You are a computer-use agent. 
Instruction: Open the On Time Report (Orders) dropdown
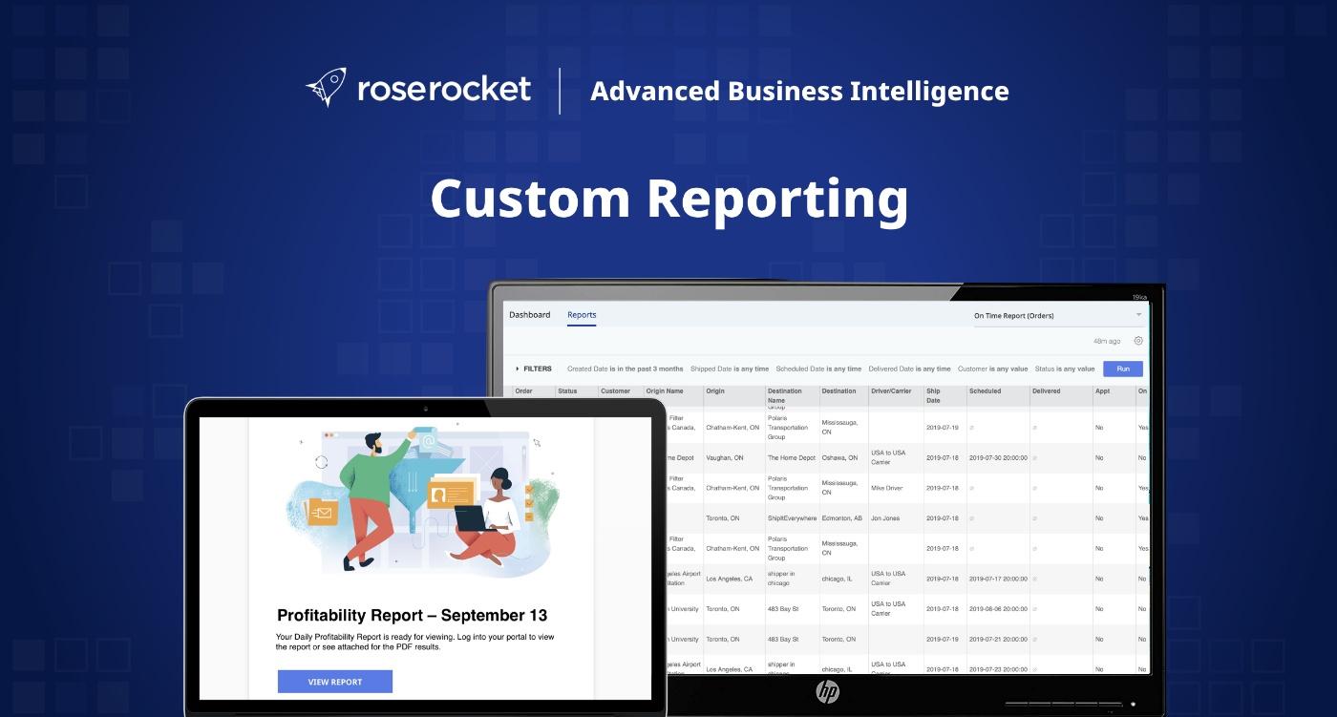point(1058,316)
